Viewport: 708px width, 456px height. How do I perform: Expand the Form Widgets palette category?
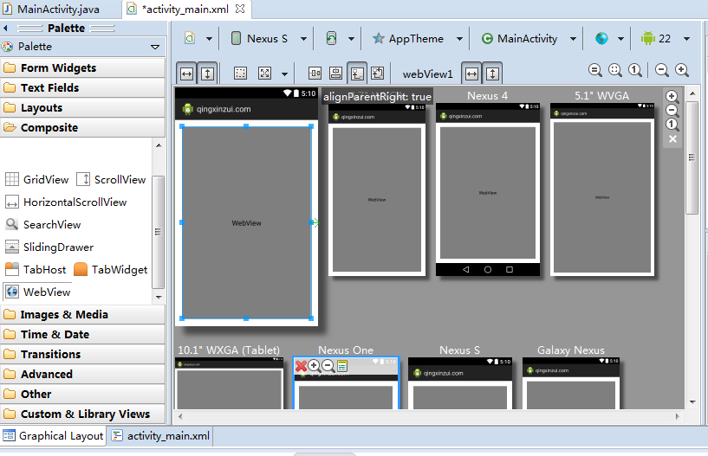click(x=58, y=68)
